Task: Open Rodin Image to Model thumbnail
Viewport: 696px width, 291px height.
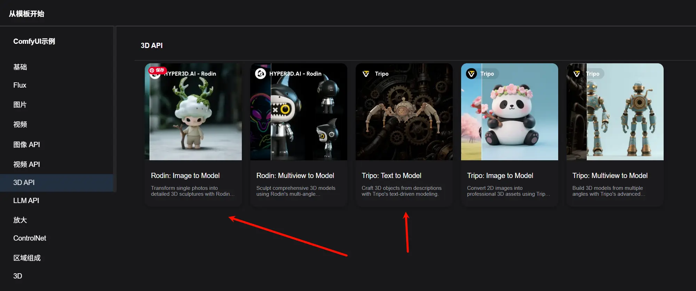Action: (x=193, y=112)
